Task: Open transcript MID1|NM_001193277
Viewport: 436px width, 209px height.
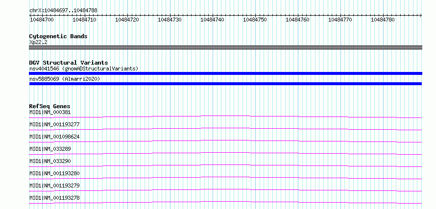Action: tap(54, 124)
